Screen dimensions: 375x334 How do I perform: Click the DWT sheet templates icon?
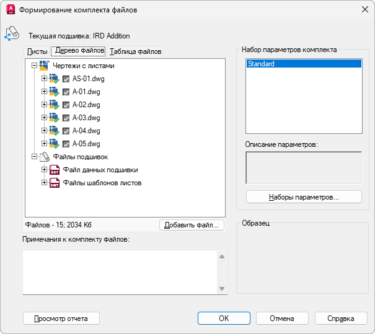pyautogui.click(x=55, y=183)
